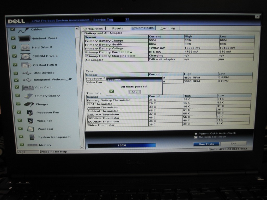Click the 4769 mA high current value

tap(191, 52)
